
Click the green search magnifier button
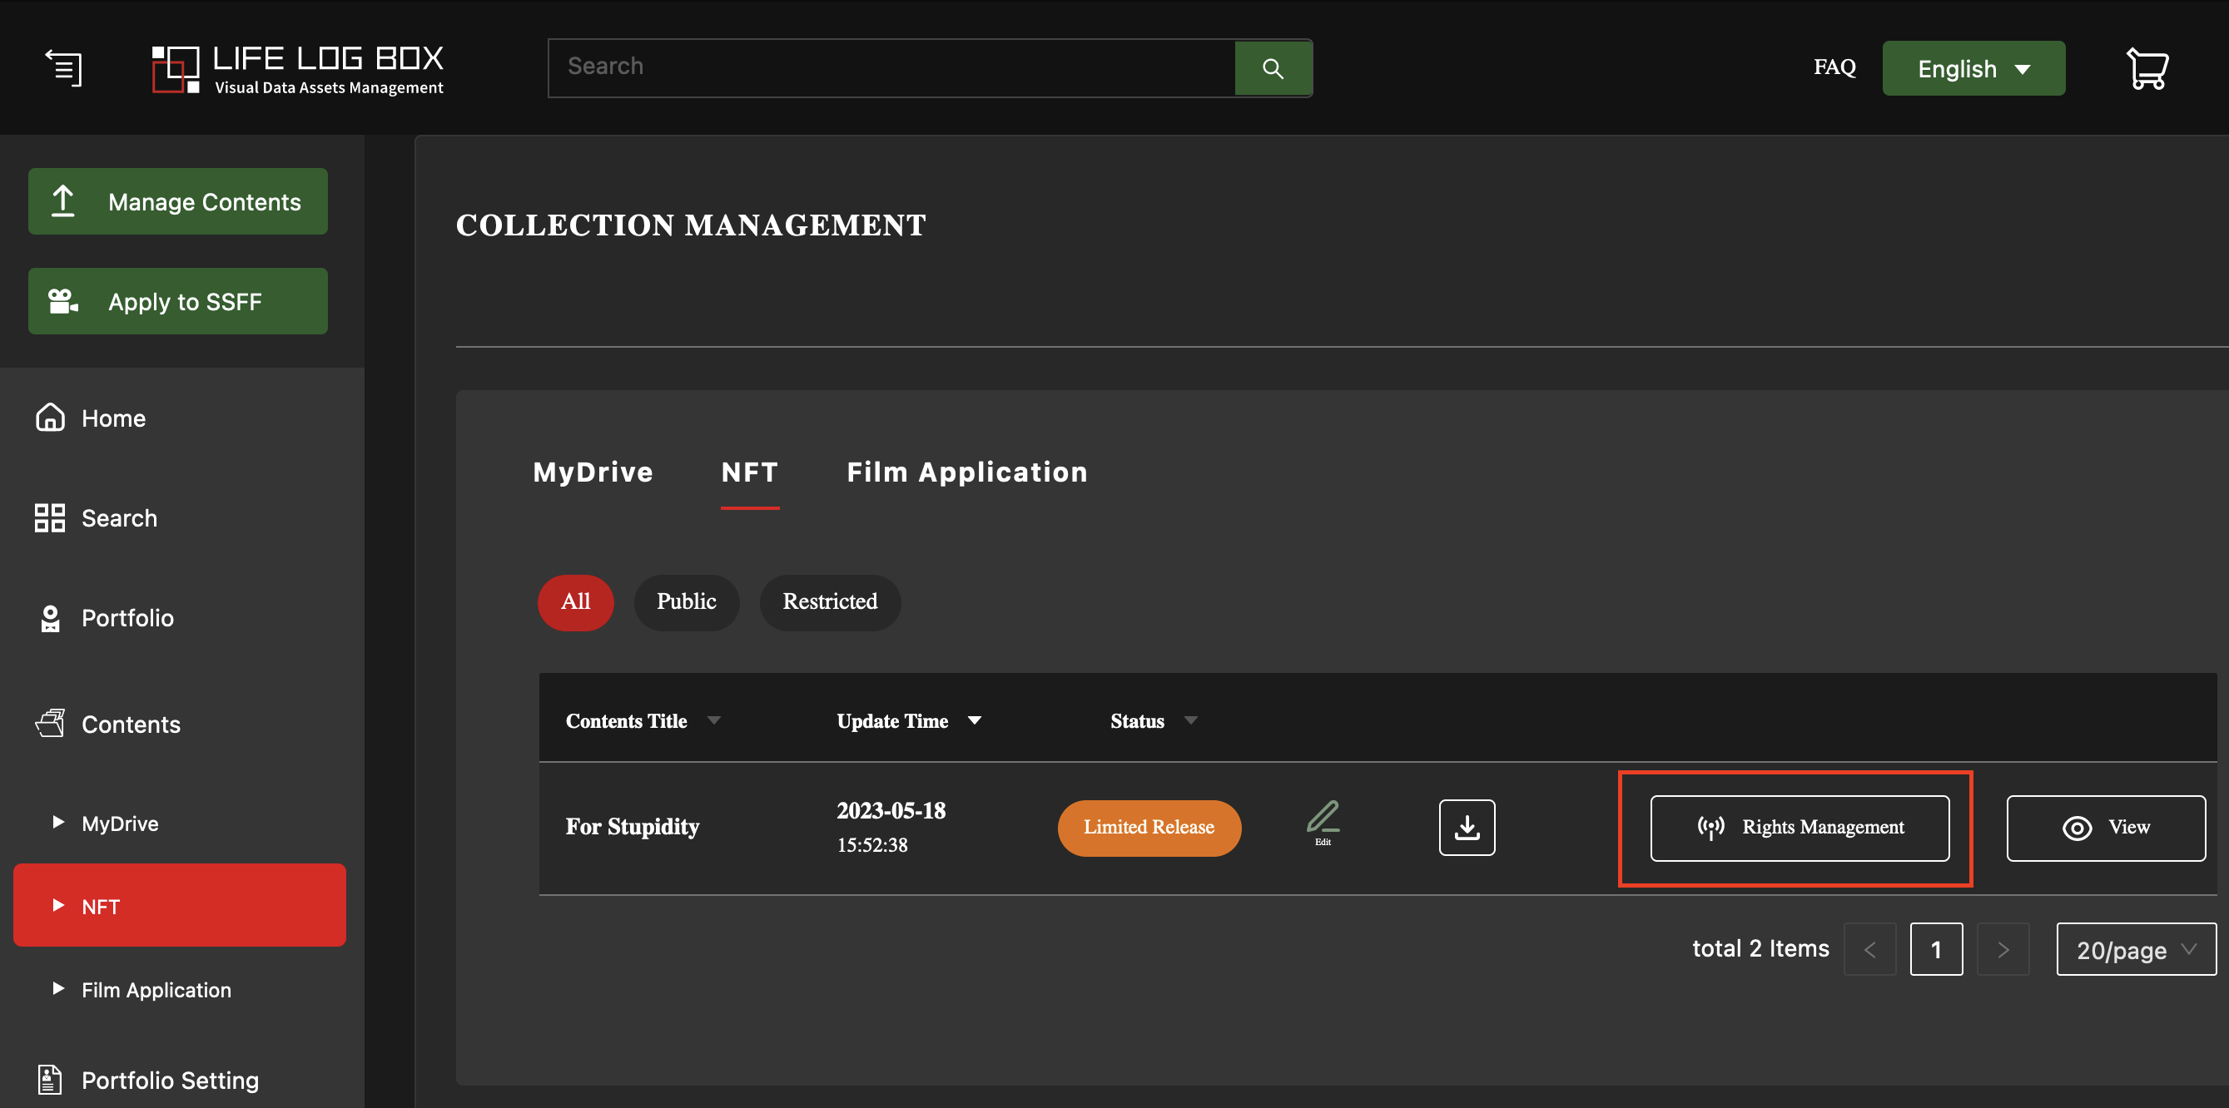point(1272,67)
